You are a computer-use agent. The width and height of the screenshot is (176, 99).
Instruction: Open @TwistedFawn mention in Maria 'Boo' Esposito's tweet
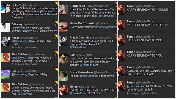(x=107, y=27)
